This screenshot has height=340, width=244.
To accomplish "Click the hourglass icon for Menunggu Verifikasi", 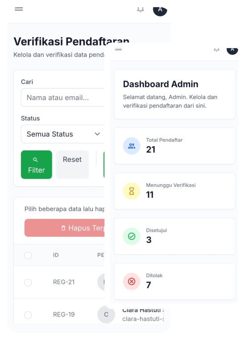I will [132, 191].
